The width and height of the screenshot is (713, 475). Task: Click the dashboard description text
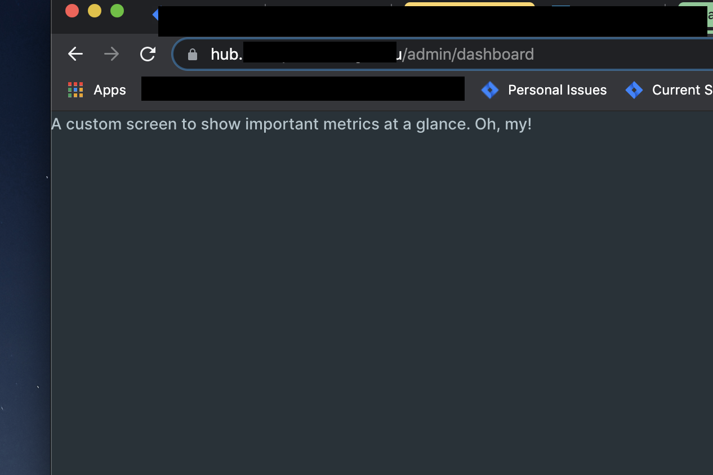coord(292,124)
